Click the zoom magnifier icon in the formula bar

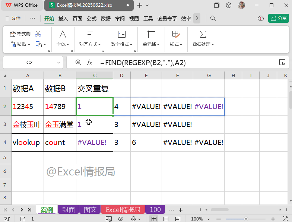coord(78,63)
